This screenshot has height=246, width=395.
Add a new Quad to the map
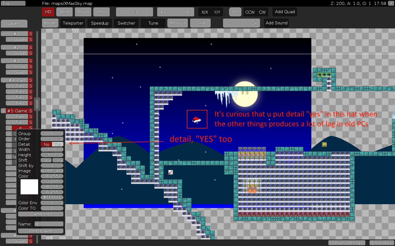284,12
